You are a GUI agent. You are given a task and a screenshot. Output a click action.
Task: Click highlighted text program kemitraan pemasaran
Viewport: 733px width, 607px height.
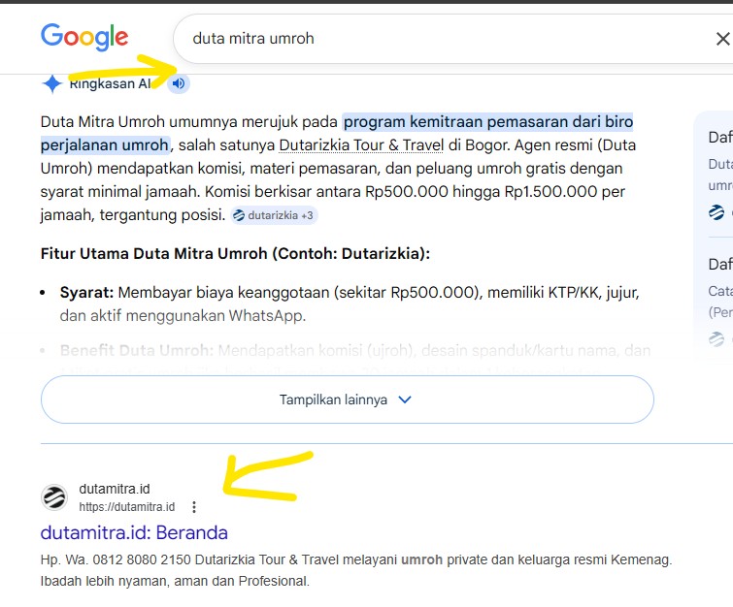point(485,122)
